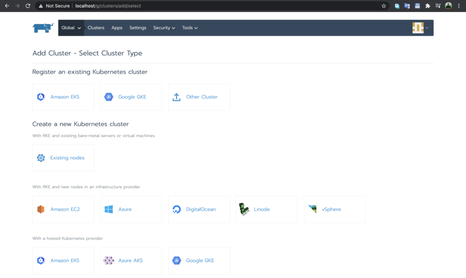The width and height of the screenshot is (466, 278).
Task: Open the user avatar menu
Action: [x=418, y=28]
